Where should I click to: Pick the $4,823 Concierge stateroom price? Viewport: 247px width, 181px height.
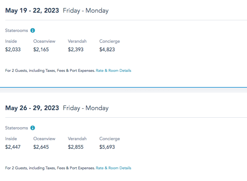click(x=107, y=50)
